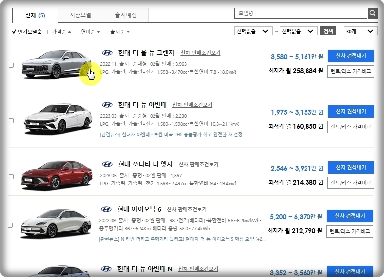384x277 pixels.
Task: Click the 모델명 search input field
Action: pos(301,13)
